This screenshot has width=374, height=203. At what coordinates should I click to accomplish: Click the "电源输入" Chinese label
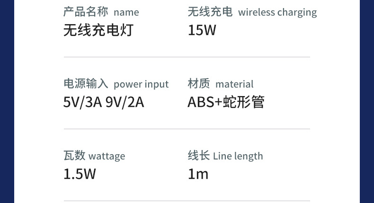(x=86, y=84)
